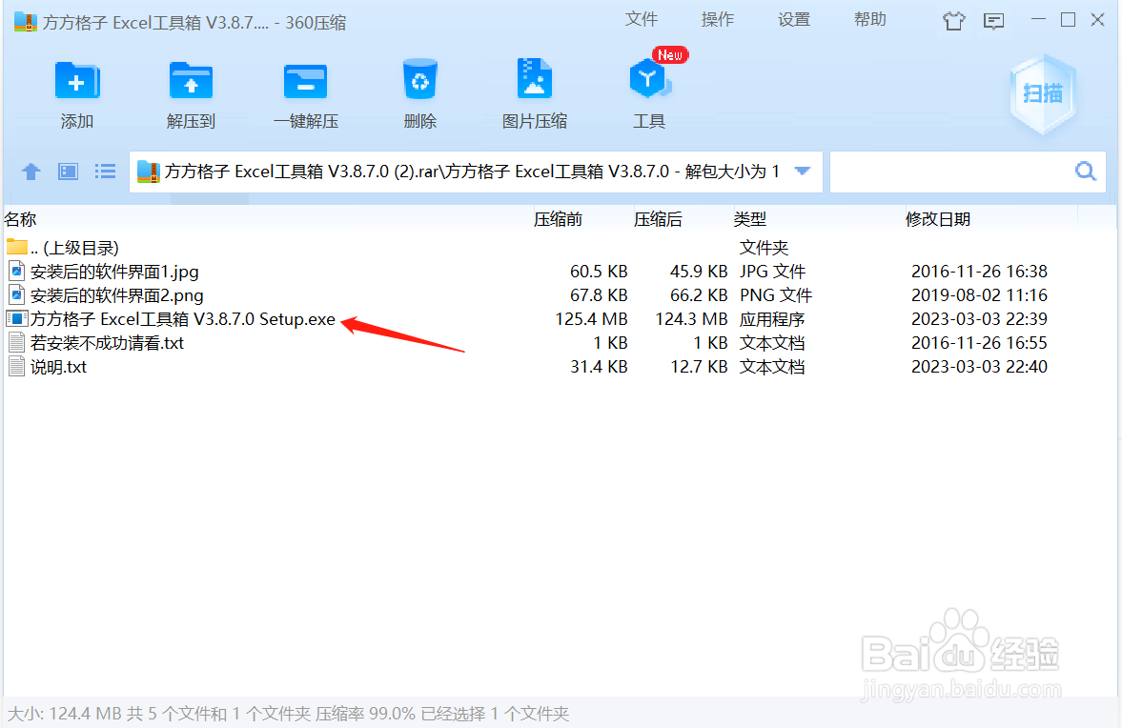This screenshot has height=728, width=1122.
Task: Switch to the list view mode
Action: pyautogui.click(x=105, y=172)
